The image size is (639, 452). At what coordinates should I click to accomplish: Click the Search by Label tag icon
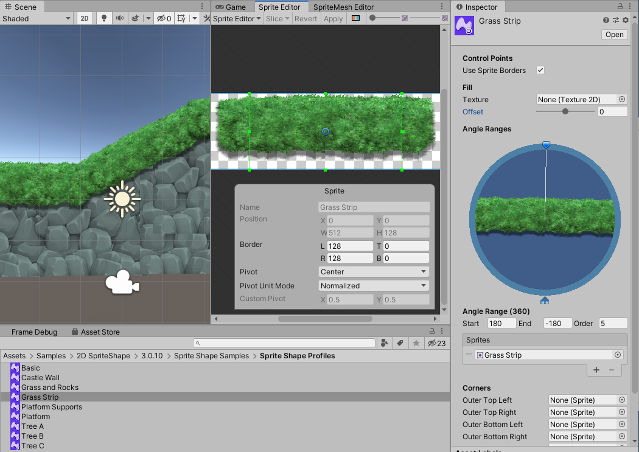click(400, 344)
